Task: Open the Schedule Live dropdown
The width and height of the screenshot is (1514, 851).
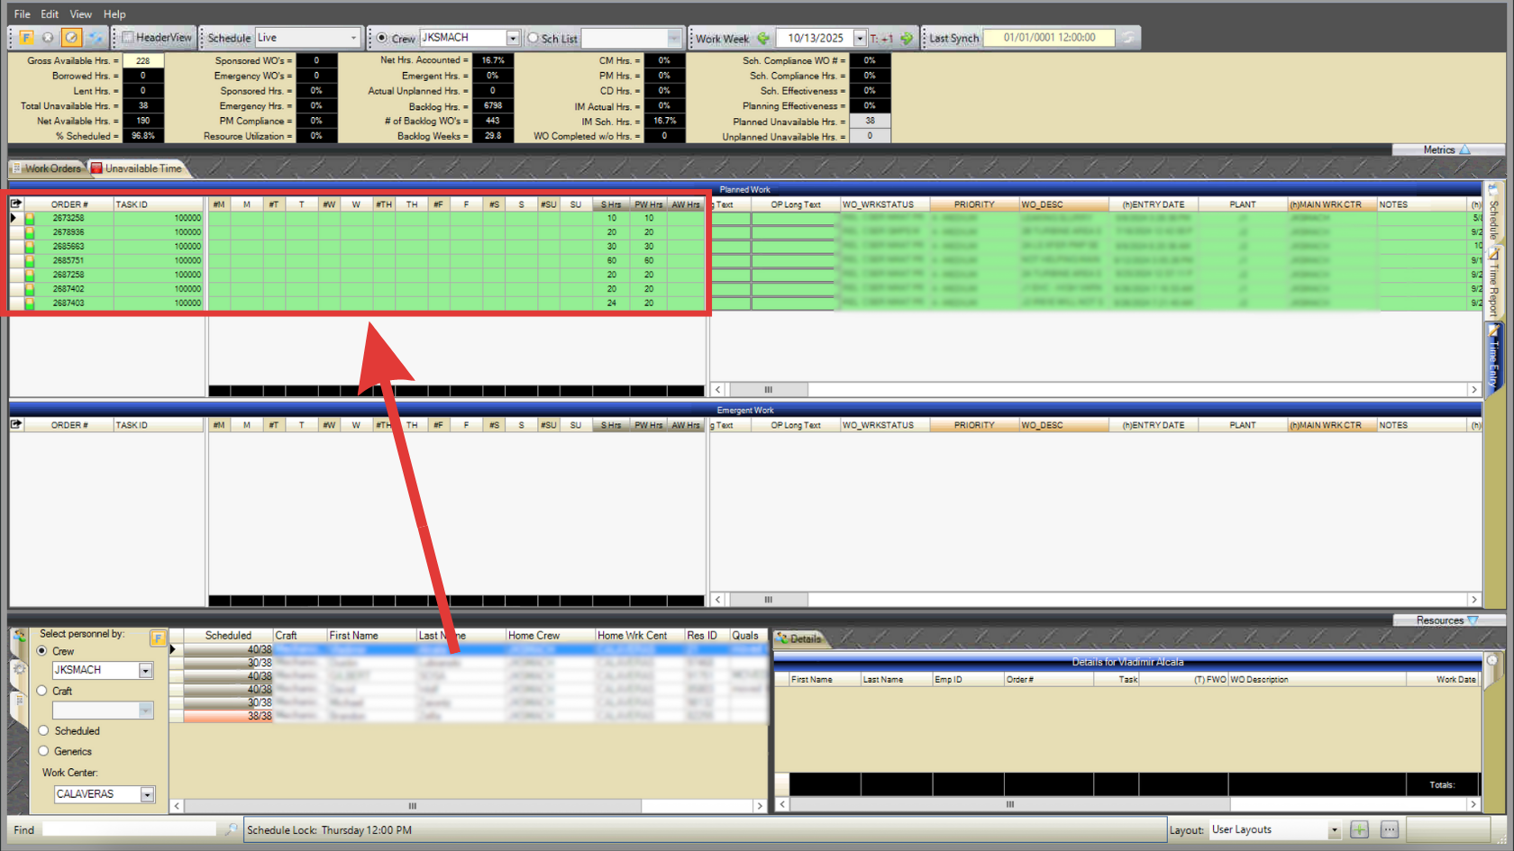Action: coord(353,38)
